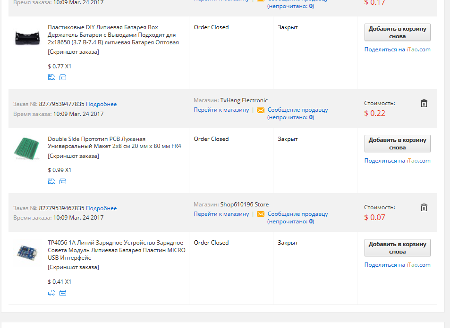Screen dimensions: 450x328
Task: Click return arrow icon under battery holder item
Action: 63,77
